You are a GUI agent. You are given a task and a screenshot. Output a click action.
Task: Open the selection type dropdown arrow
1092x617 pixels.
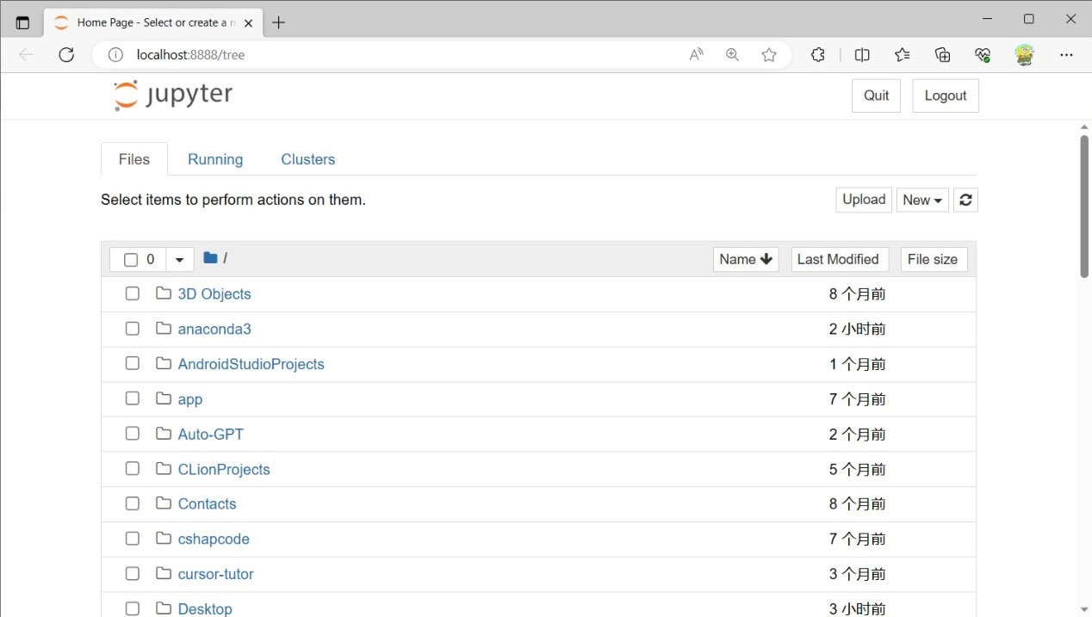click(179, 259)
